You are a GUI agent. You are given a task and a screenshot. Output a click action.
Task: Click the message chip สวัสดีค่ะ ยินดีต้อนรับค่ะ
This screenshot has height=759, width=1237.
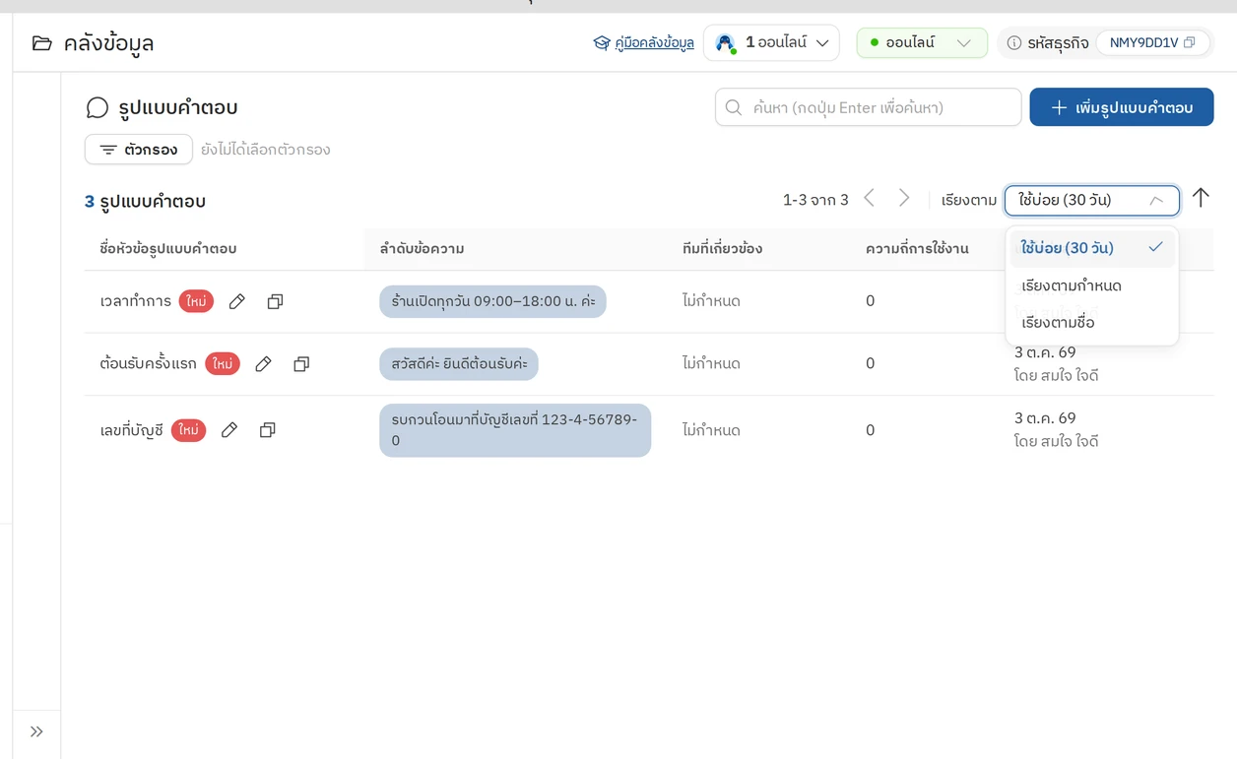tap(459, 364)
